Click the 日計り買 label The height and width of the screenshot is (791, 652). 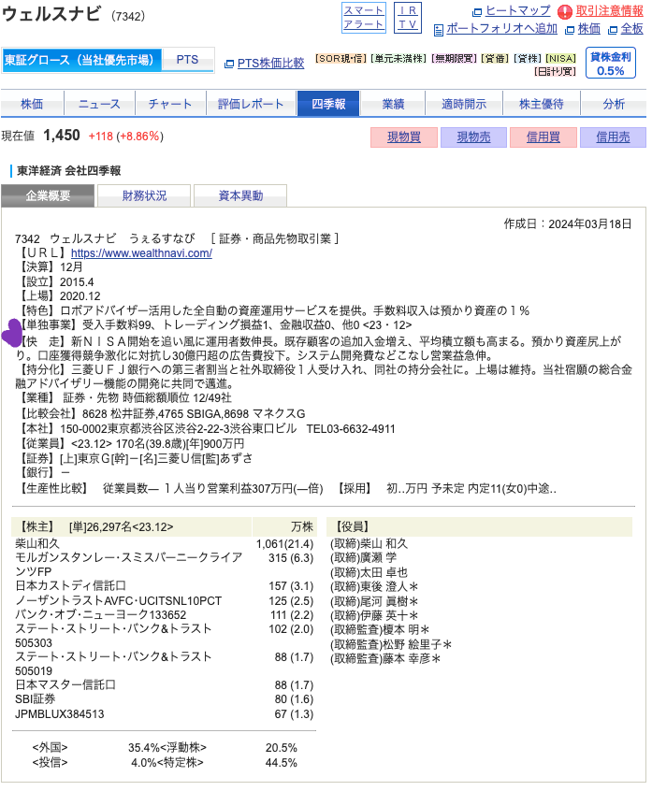[x=555, y=72]
